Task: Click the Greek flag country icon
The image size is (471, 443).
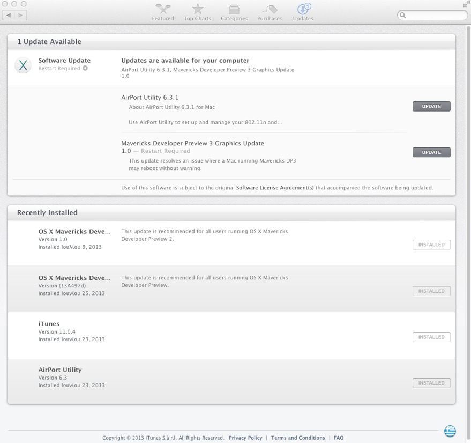Action: pos(450,431)
